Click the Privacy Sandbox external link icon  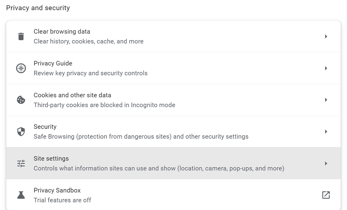[326, 195]
